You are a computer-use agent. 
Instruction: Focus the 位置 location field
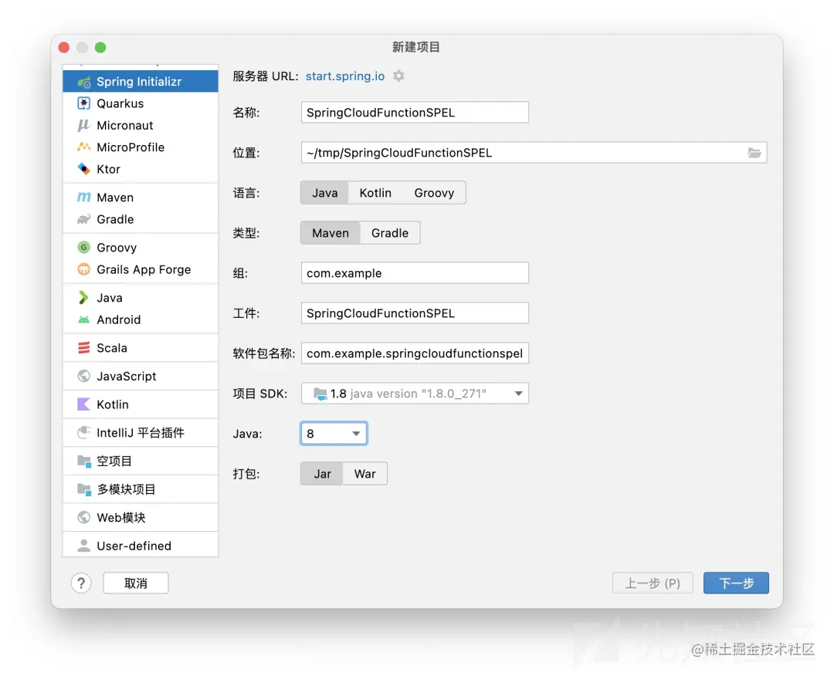pos(534,153)
